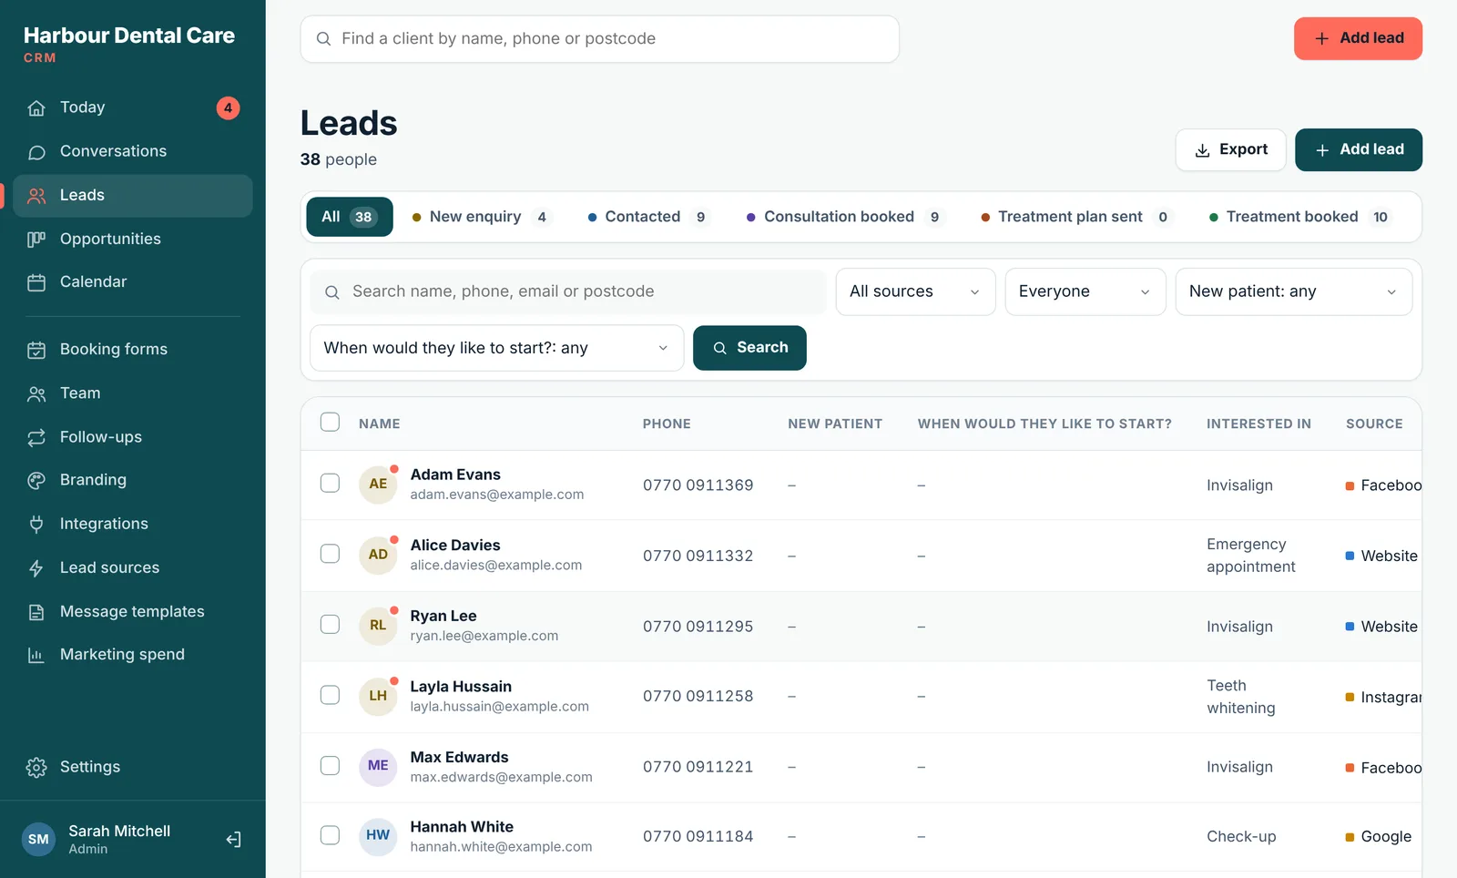Click the Search button in filters

(749, 348)
